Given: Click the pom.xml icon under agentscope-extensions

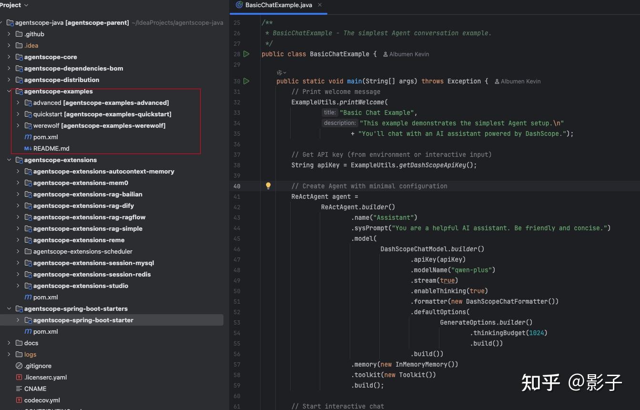Looking at the screenshot, I should tap(28, 297).
